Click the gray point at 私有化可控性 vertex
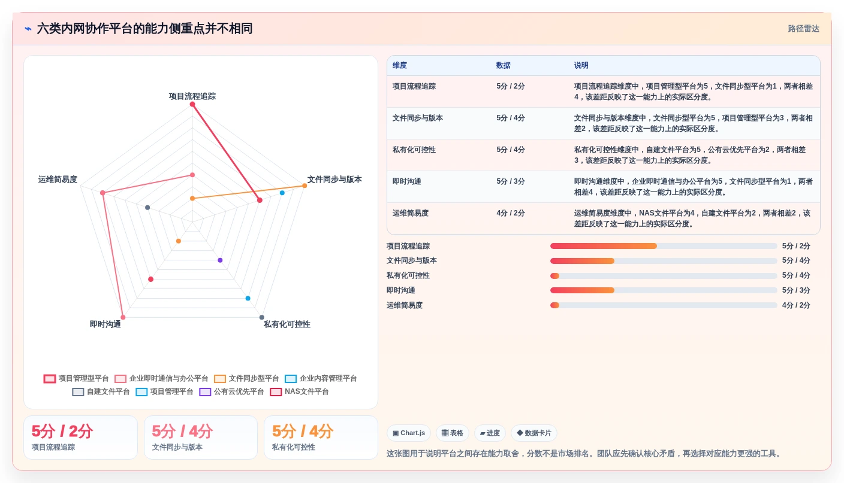The image size is (844, 483). 261,317
